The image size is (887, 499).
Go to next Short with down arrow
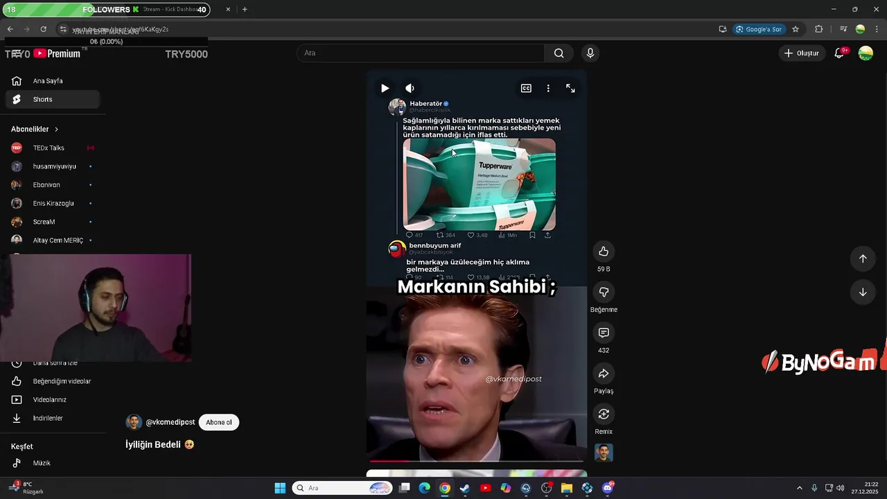coord(863,292)
